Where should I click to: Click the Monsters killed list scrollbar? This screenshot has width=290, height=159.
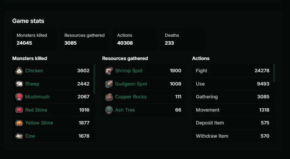click(94, 79)
